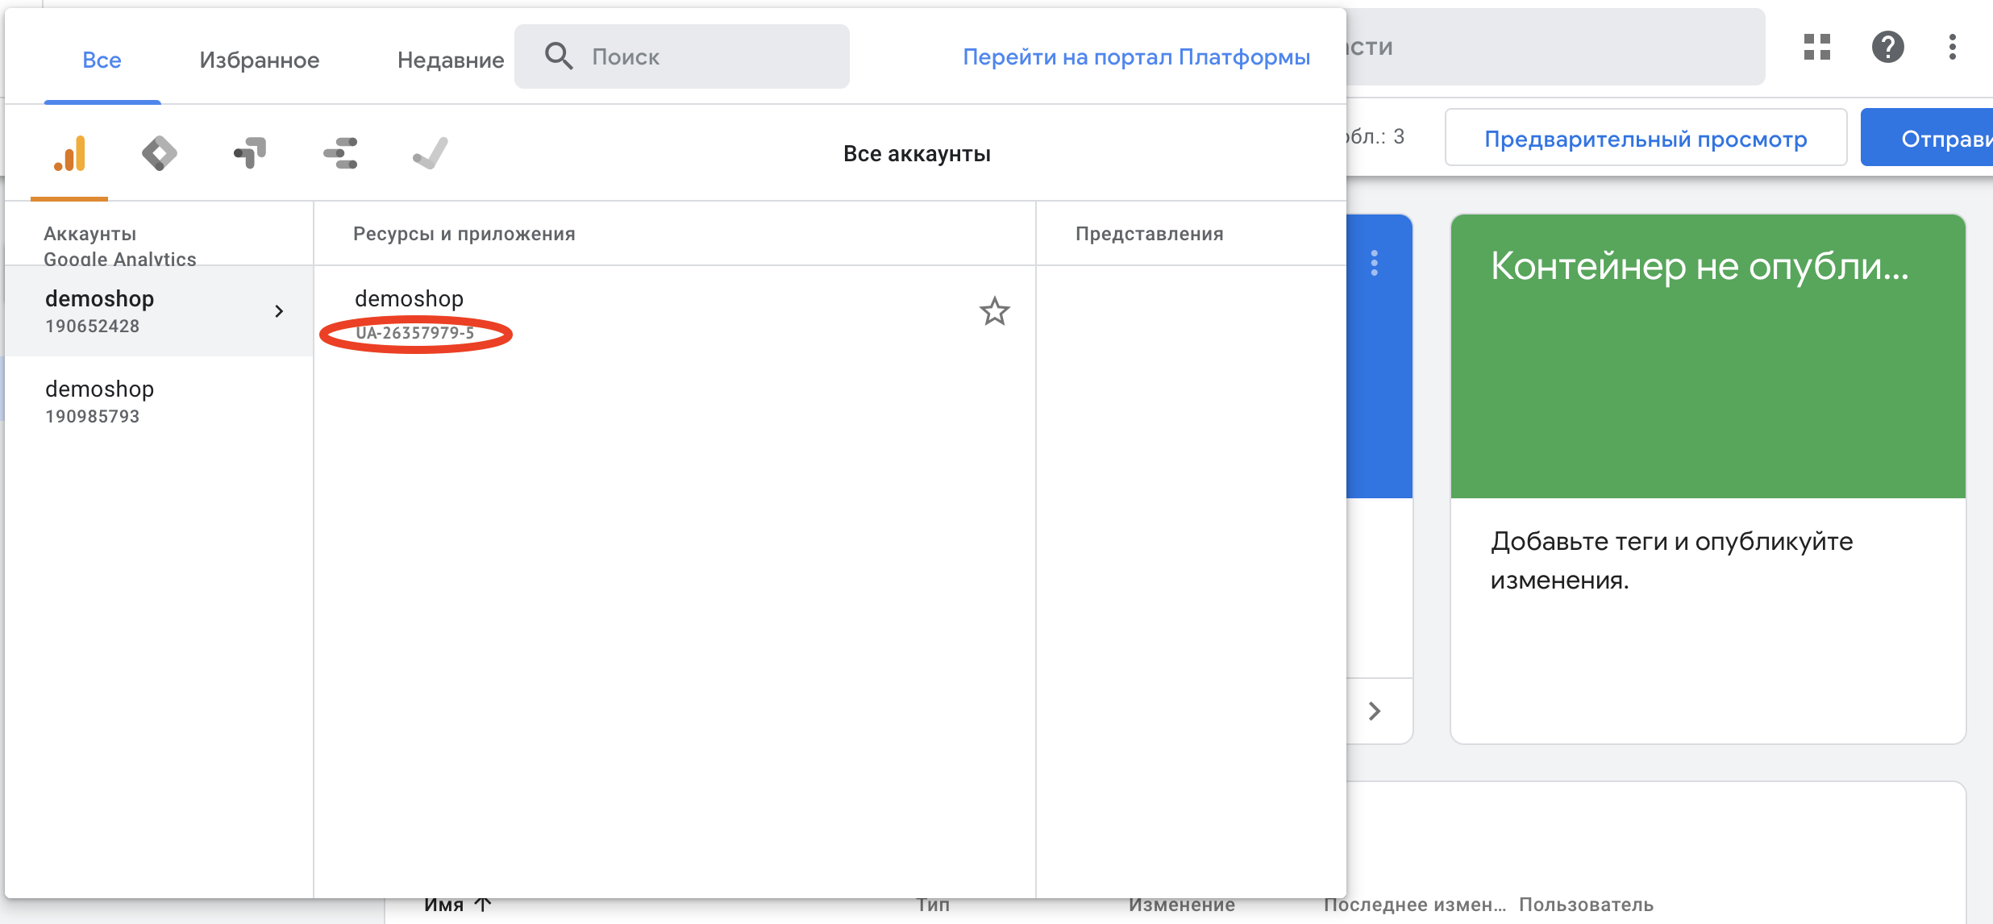Select demoshop property UA-26357979-5

point(674,313)
